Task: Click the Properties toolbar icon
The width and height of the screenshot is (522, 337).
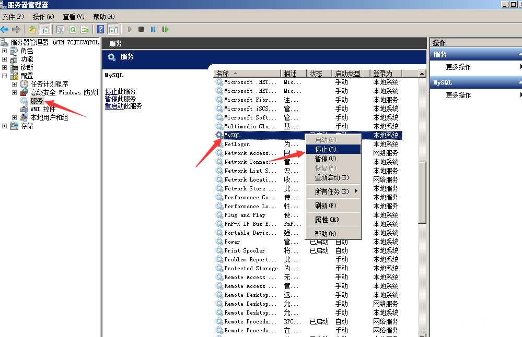Action: click(x=60, y=30)
